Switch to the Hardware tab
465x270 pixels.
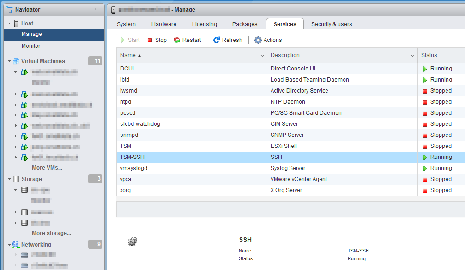[164, 24]
